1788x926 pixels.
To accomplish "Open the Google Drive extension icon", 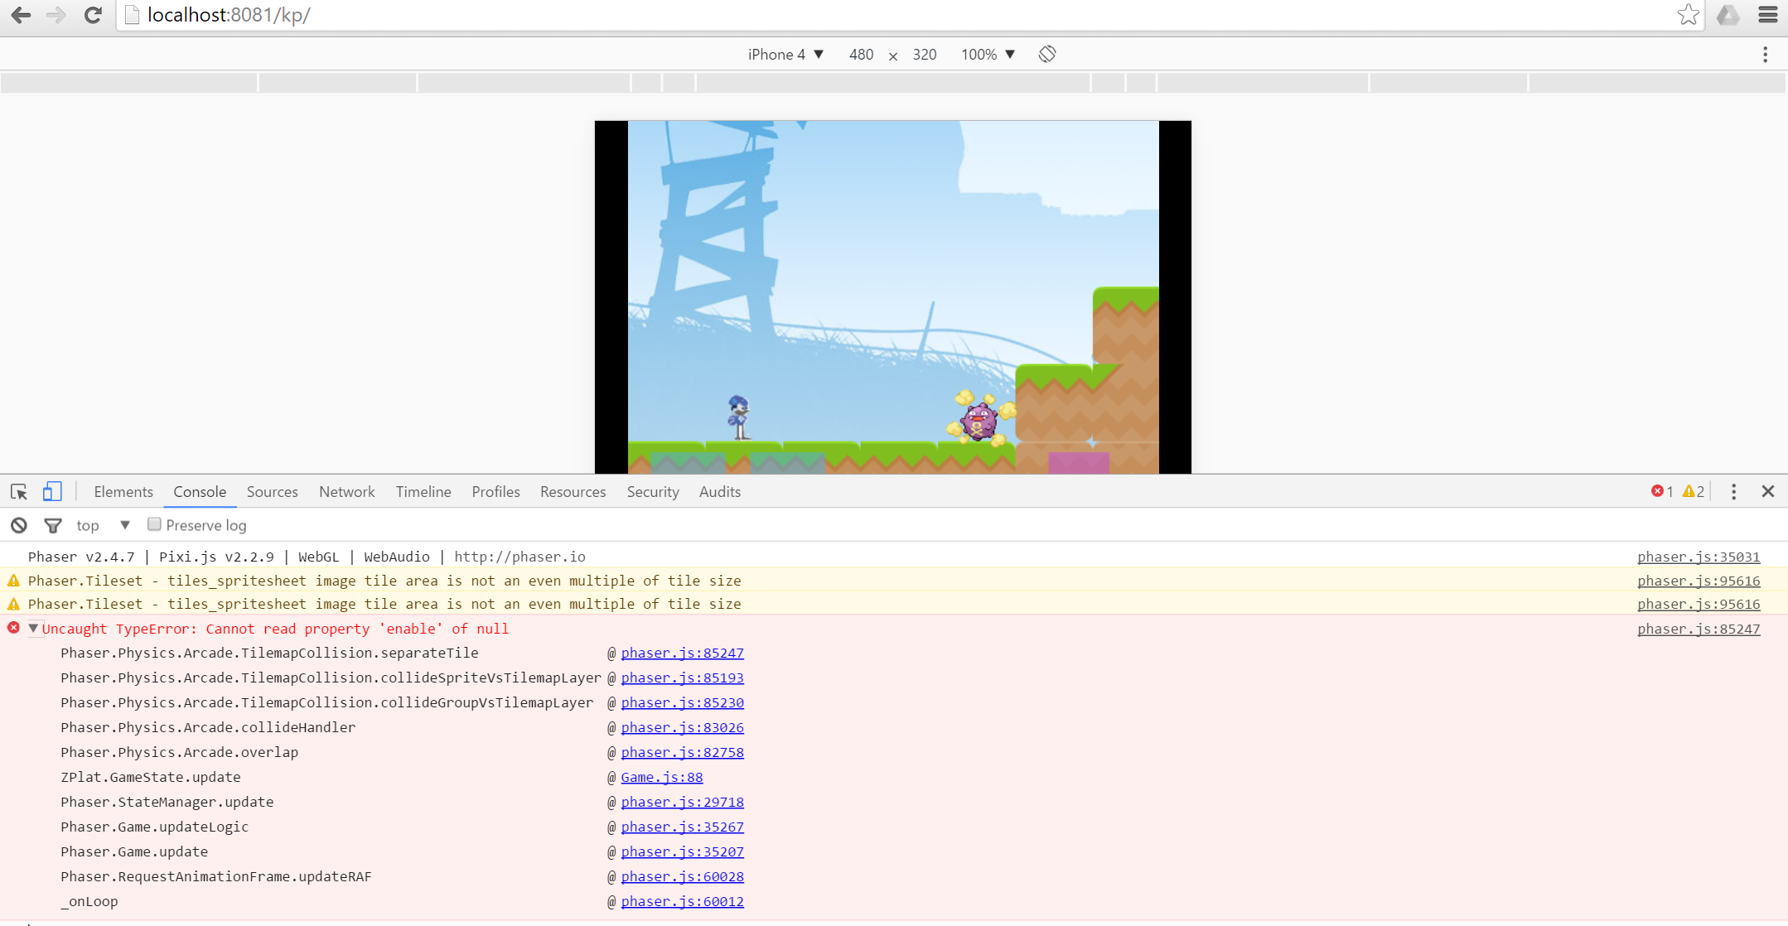I will pos(1728,15).
